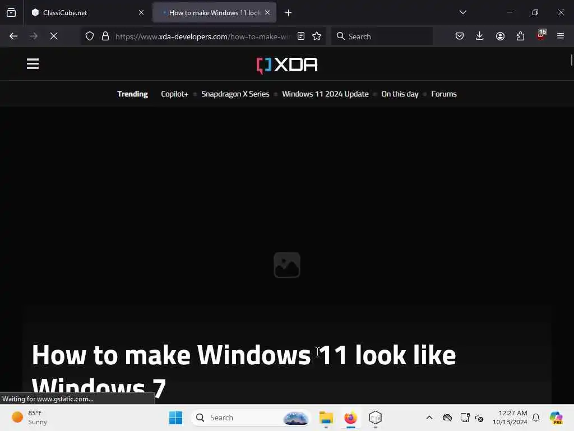Image resolution: width=574 pixels, height=431 pixels.
Task: Click the Firefox Search box
Action: point(382,36)
